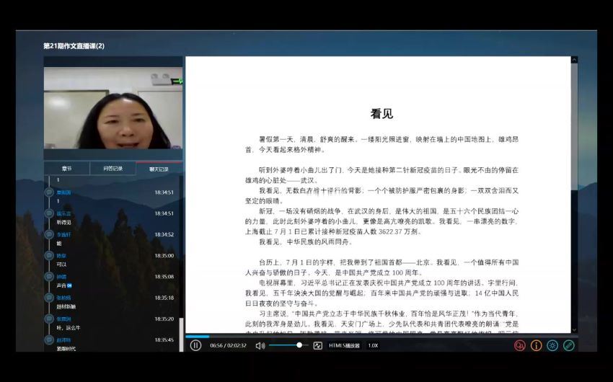The image size is (613, 382).
Task: Open the blue gear settings icon
Action: tap(552, 346)
